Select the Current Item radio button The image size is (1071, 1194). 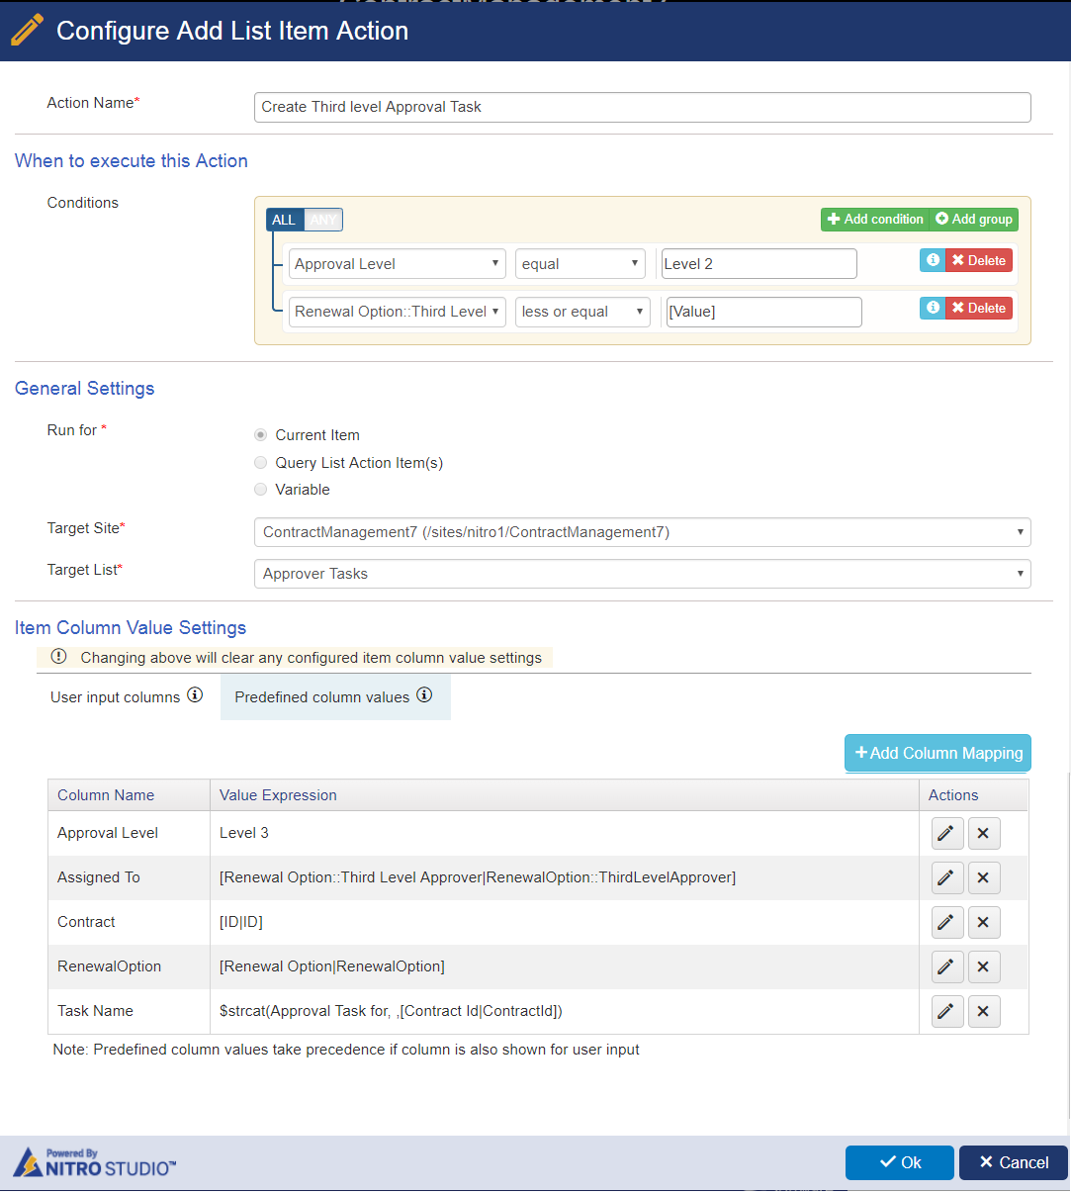pos(261,435)
